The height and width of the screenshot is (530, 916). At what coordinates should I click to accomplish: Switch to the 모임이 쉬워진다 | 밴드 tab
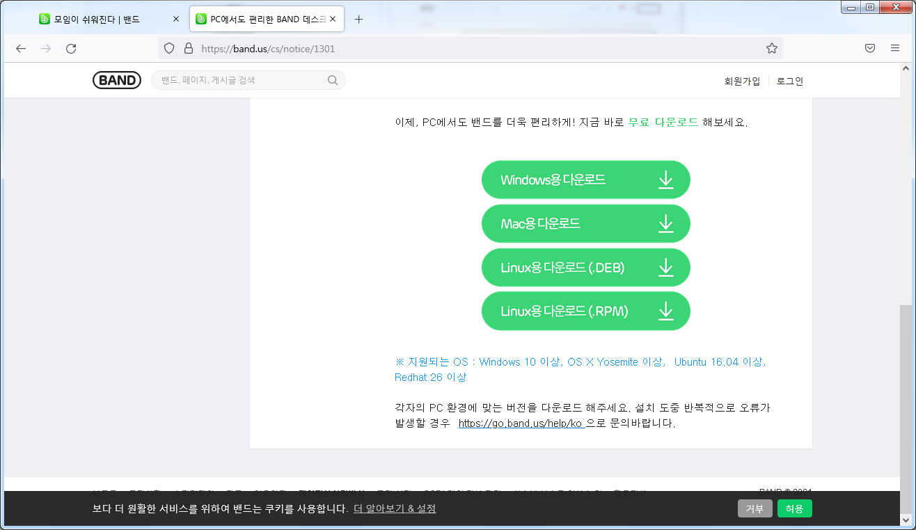(110, 20)
